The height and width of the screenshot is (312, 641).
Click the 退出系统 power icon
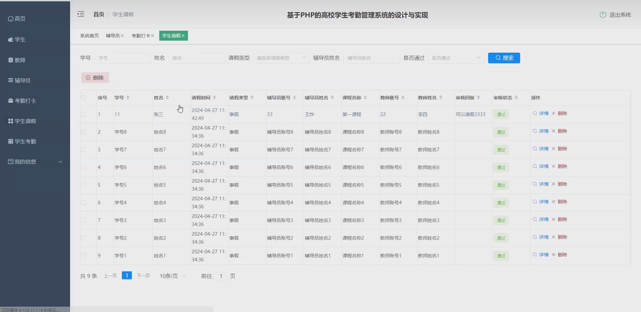tap(602, 15)
